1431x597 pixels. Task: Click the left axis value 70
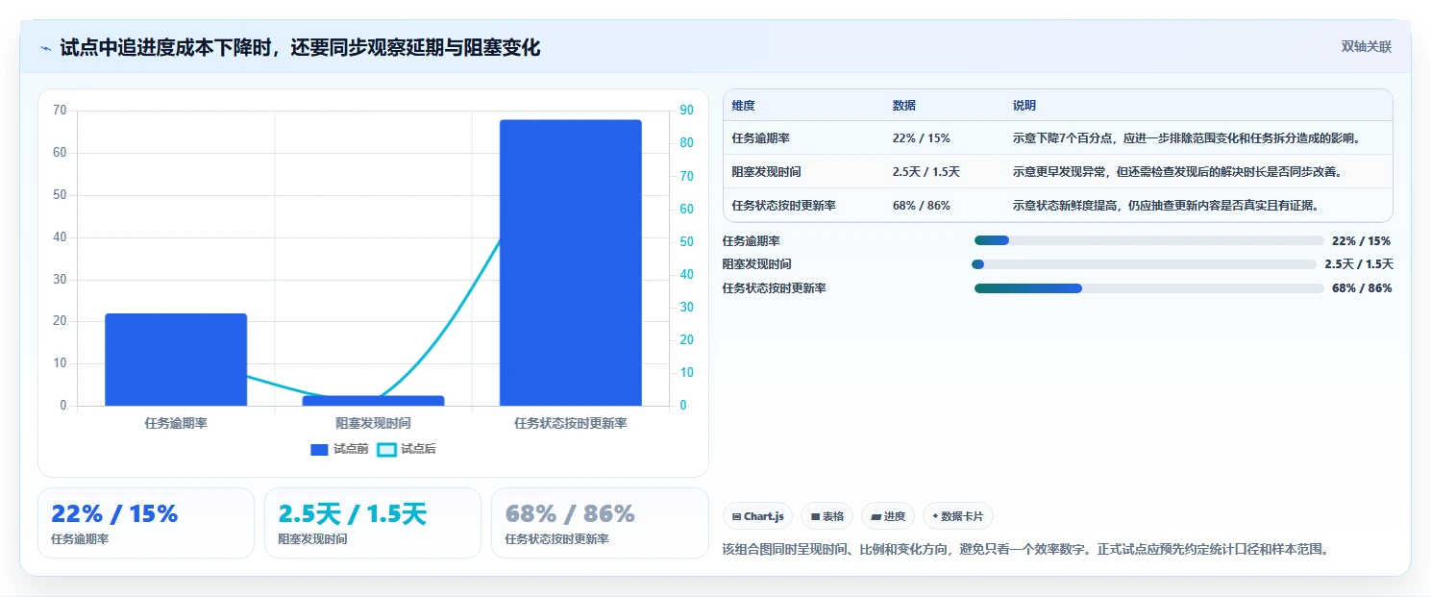tap(60, 111)
